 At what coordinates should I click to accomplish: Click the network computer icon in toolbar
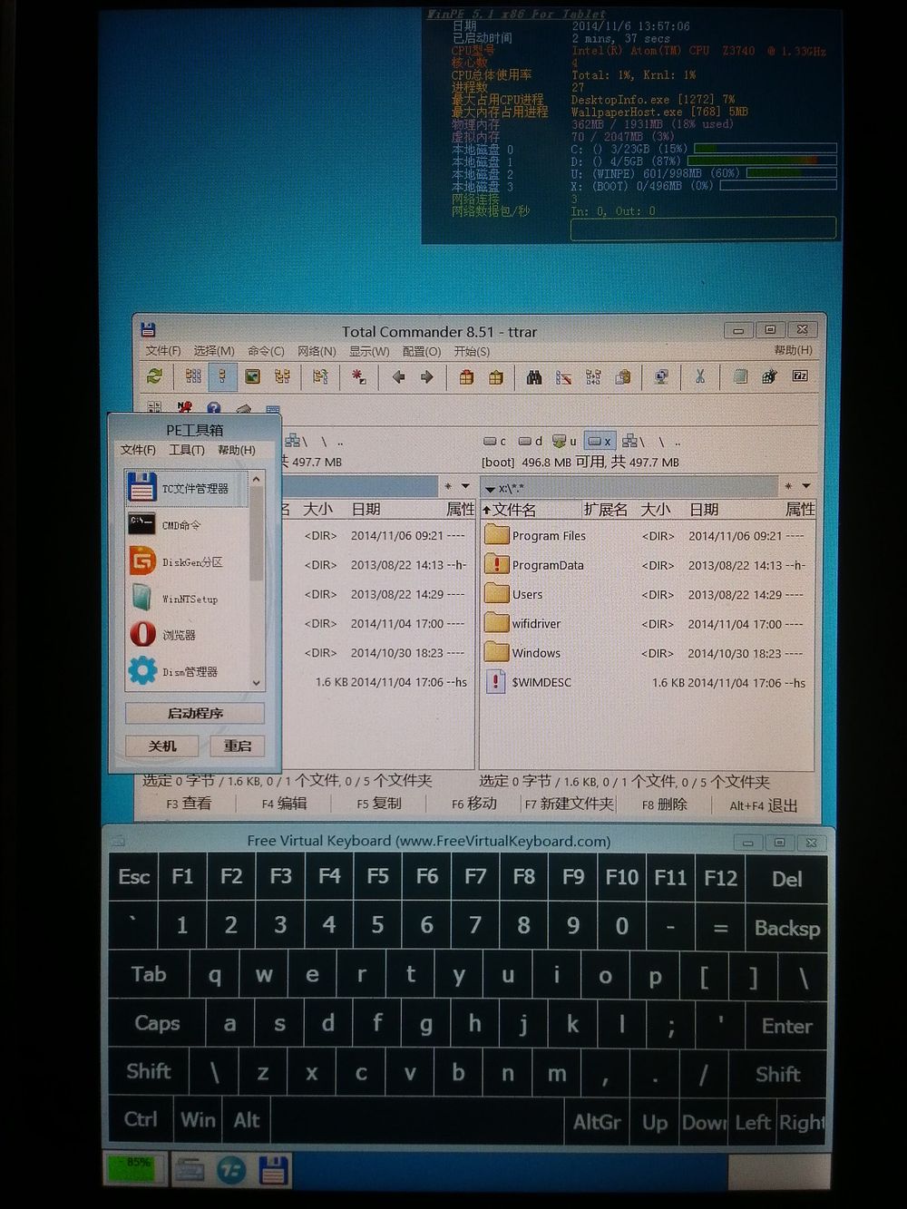pos(661,376)
